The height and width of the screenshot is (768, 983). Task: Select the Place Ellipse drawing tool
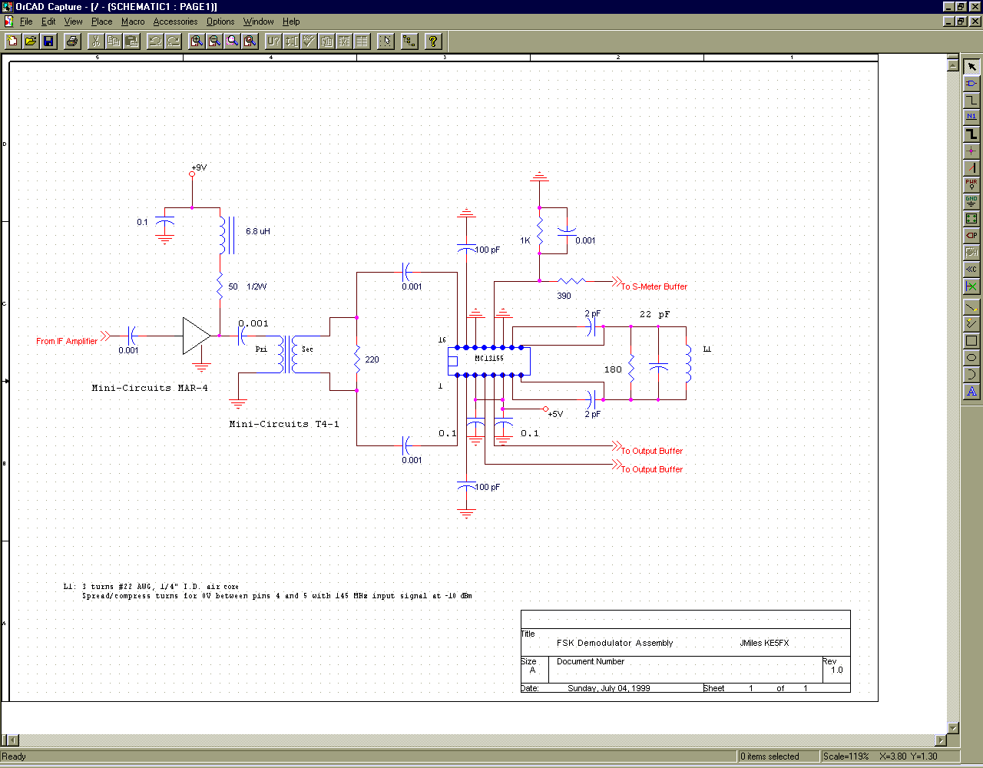pos(971,358)
